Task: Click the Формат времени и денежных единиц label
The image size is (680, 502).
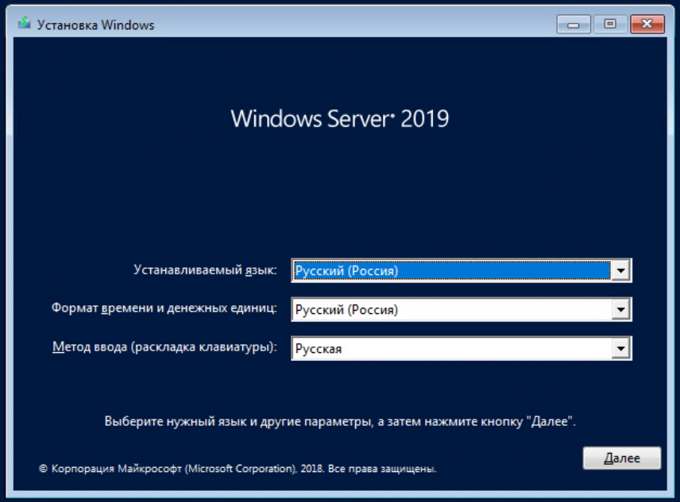Action: click(164, 308)
